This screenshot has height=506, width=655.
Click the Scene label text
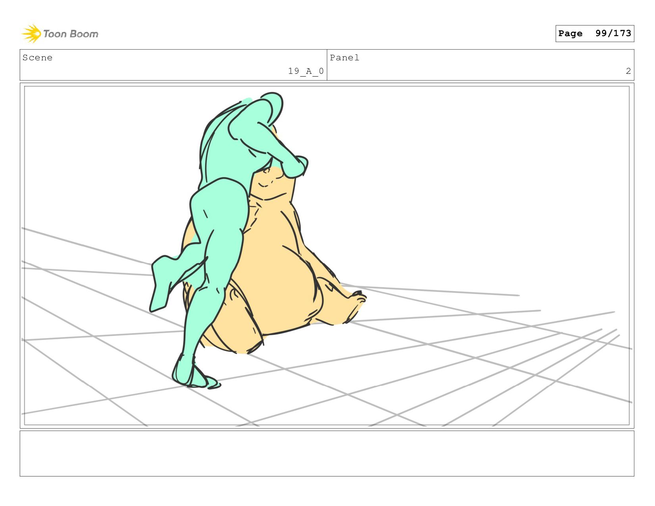(x=37, y=58)
